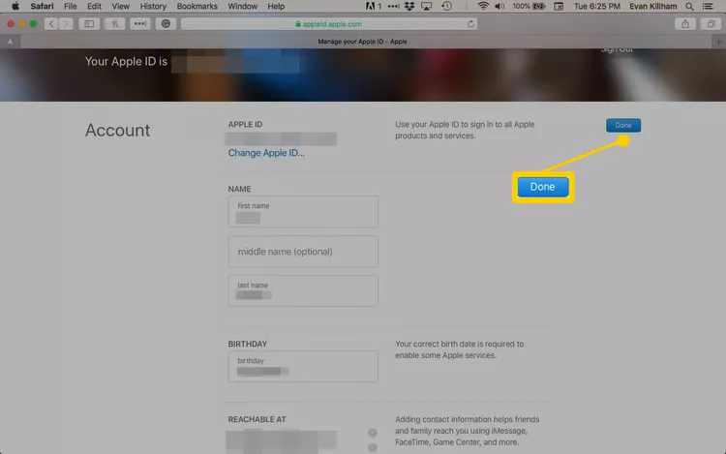Open the View menu
726x454 pixels.
120,6
